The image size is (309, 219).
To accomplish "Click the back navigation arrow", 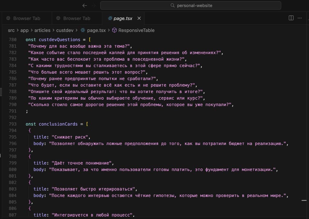I will click(x=84, y=5).
